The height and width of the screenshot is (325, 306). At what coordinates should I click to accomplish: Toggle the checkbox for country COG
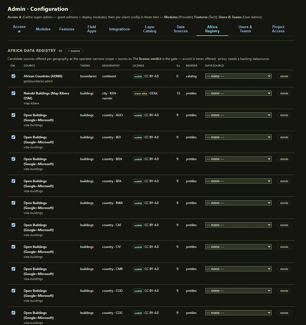click(14, 313)
